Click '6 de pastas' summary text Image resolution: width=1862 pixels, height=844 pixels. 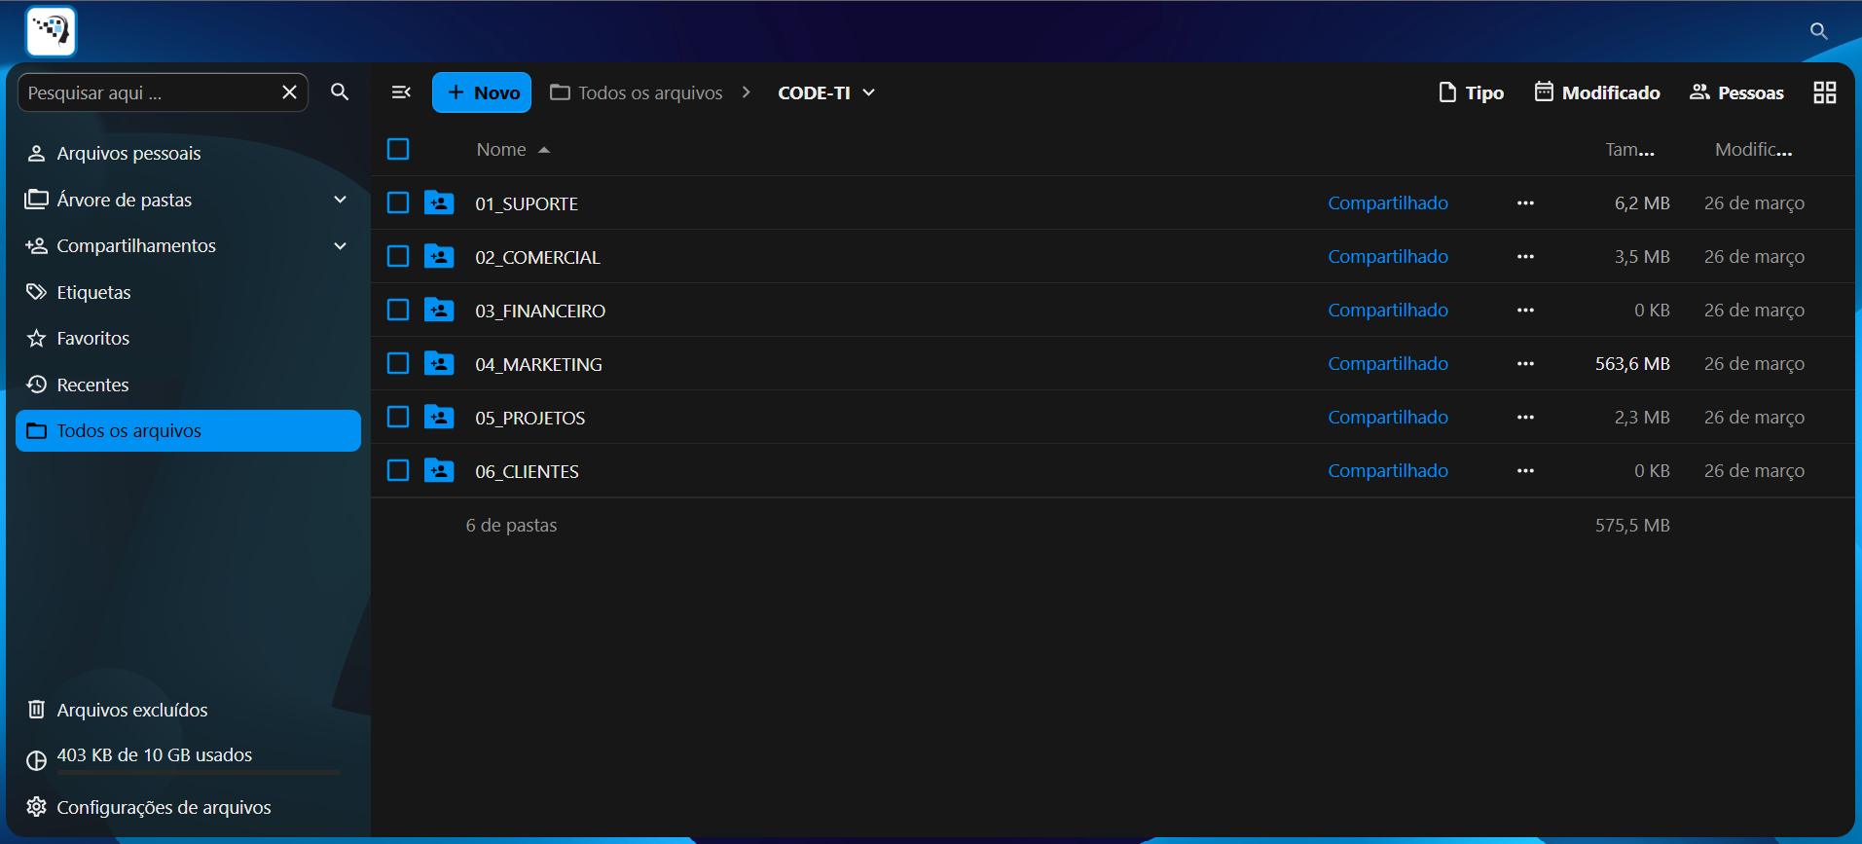click(x=511, y=525)
